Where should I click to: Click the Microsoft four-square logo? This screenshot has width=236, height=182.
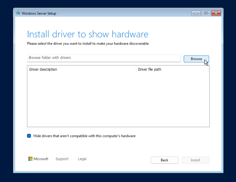point(30,159)
